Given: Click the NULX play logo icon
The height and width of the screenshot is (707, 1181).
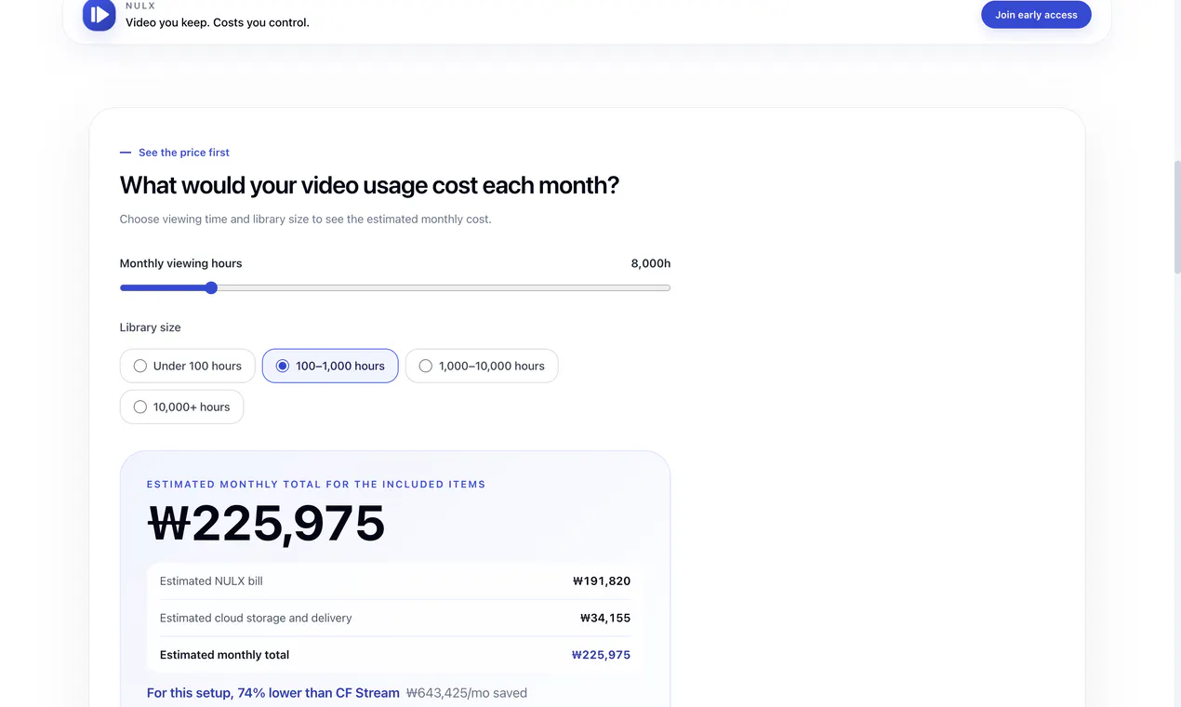Looking at the screenshot, I should [x=100, y=15].
